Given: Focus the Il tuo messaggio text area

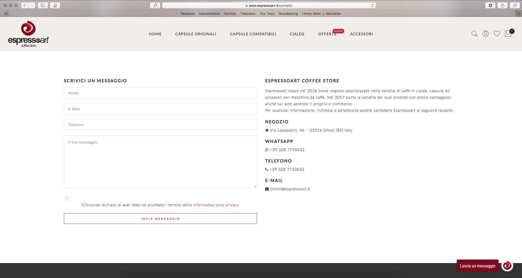Looking at the screenshot, I should 160,162.
